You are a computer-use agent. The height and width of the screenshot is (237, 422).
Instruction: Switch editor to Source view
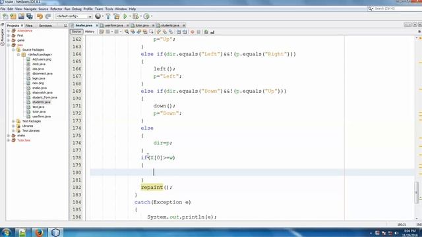[76, 32]
